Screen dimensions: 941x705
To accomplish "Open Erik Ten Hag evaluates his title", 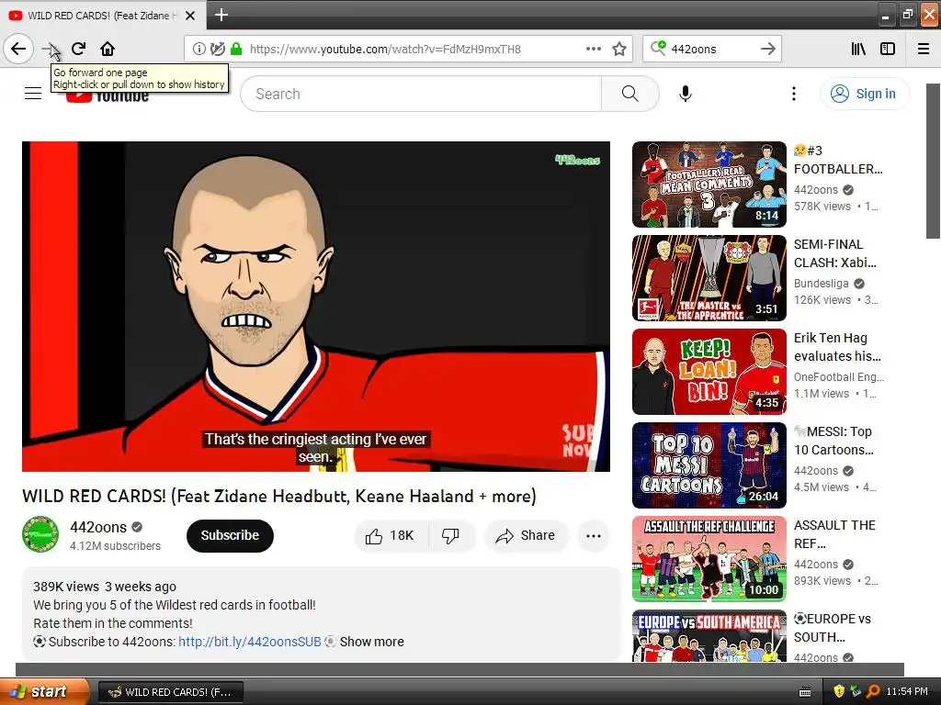I will point(837,347).
